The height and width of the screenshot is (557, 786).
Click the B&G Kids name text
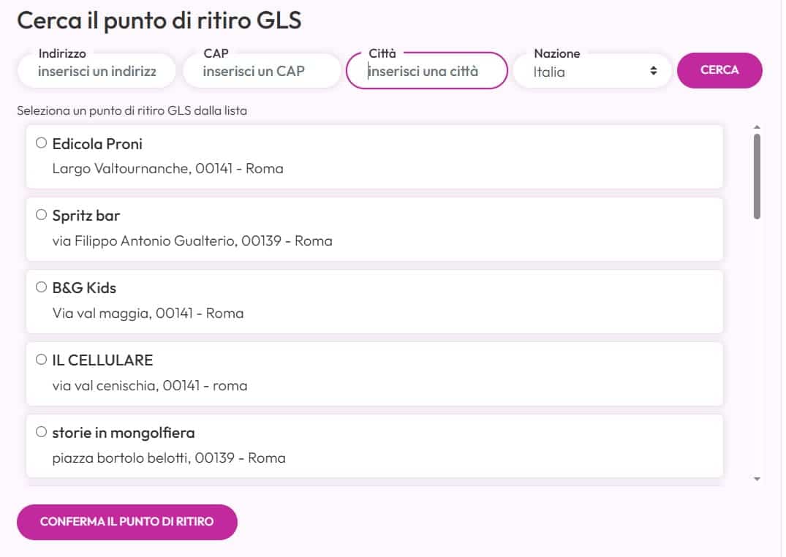tap(84, 288)
